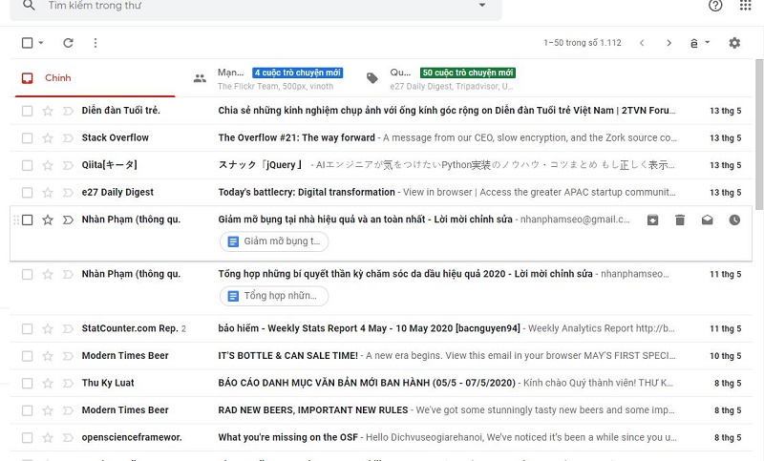Image resolution: width=764 pixels, height=461 pixels.
Task: Click the 4 cuộc trò chuyện mới badge
Action: tap(297, 73)
